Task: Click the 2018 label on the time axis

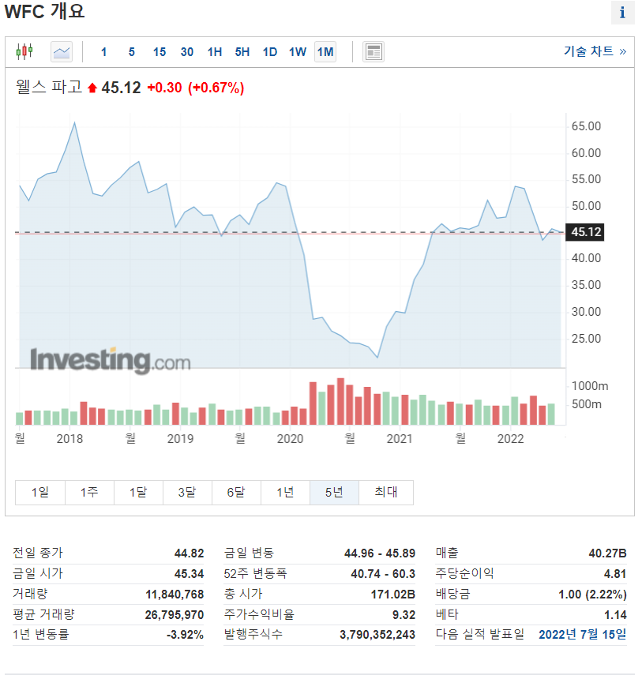Action: (x=69, y=439)
